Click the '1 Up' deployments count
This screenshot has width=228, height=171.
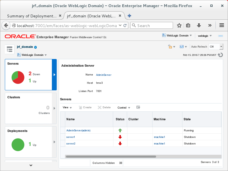(x=32, y=144)
